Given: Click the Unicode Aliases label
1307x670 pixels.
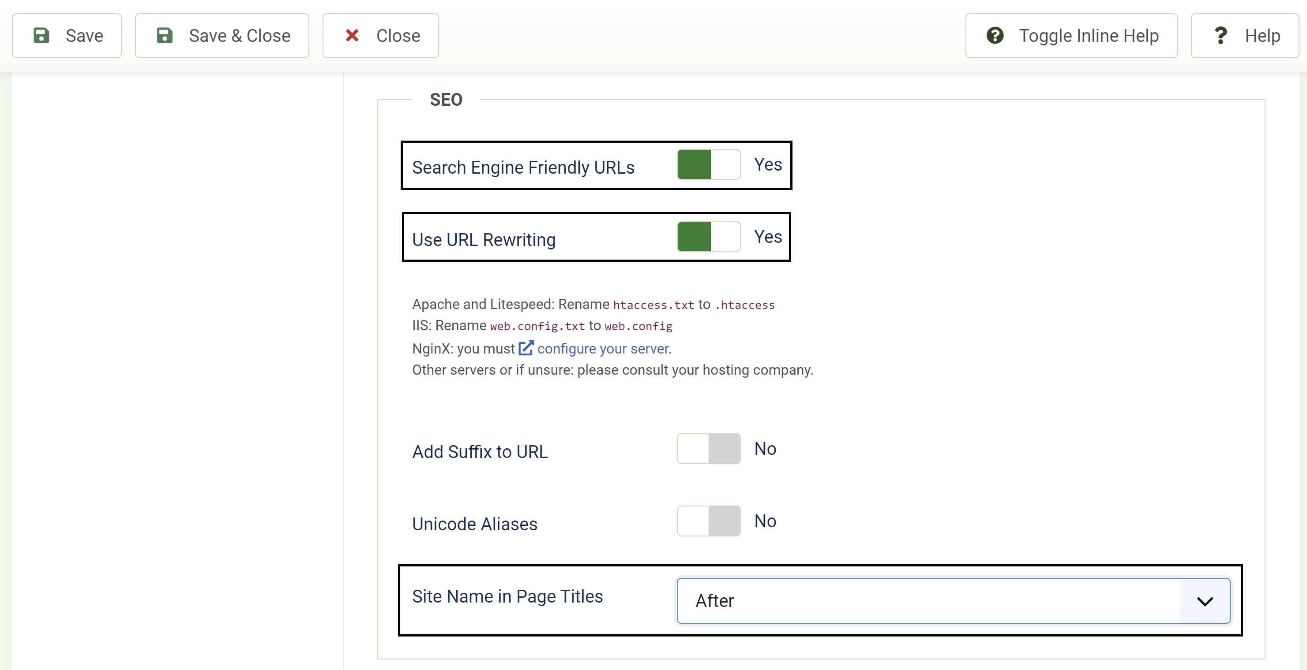Looking at the screenshot, I should click(x=474, y=524).
